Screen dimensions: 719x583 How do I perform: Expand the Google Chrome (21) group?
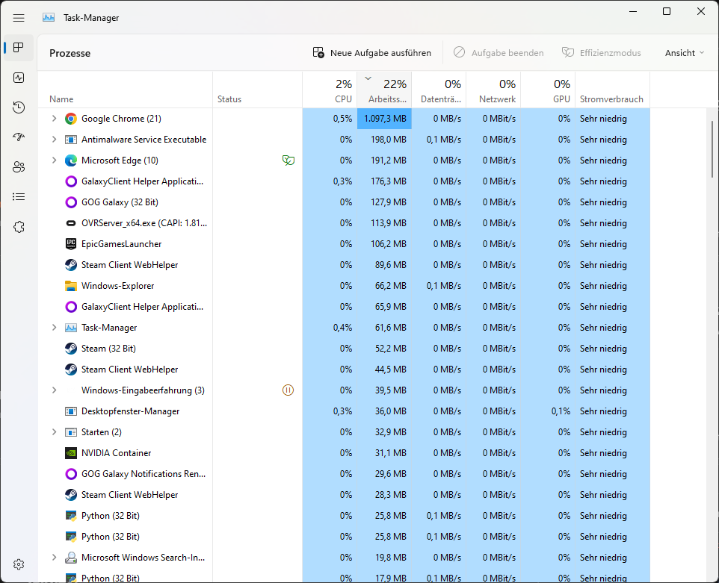point(54,119)
